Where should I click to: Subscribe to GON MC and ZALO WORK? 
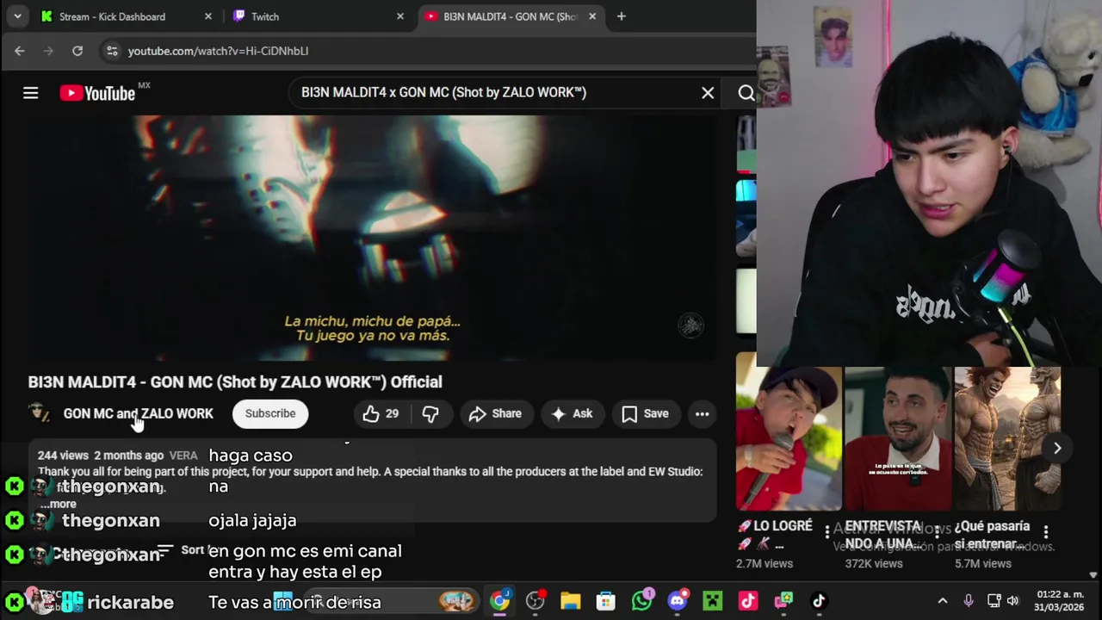point(270,413)
